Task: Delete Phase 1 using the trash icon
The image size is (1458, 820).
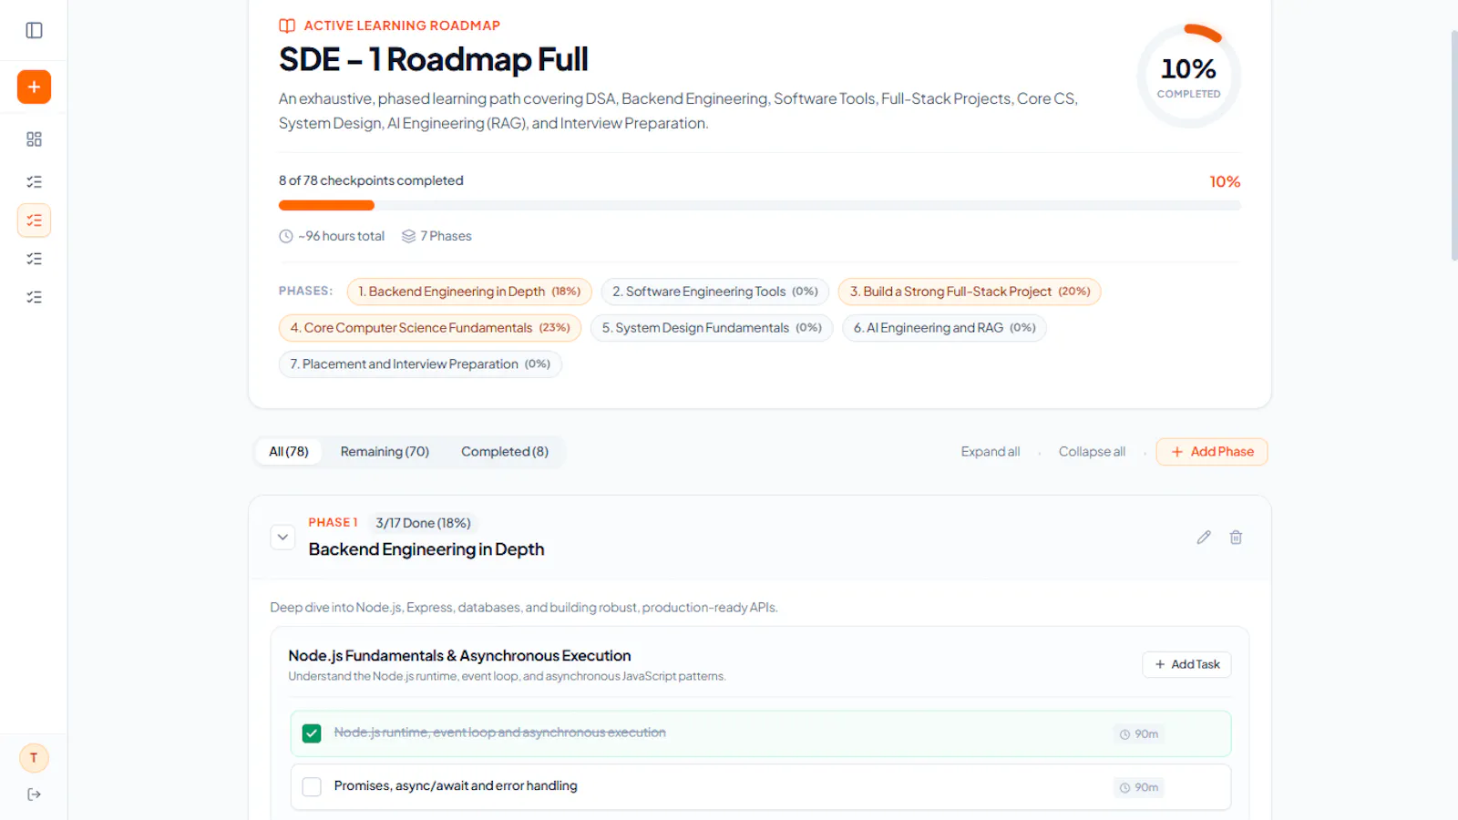Action: click(x=1236, y=538)
